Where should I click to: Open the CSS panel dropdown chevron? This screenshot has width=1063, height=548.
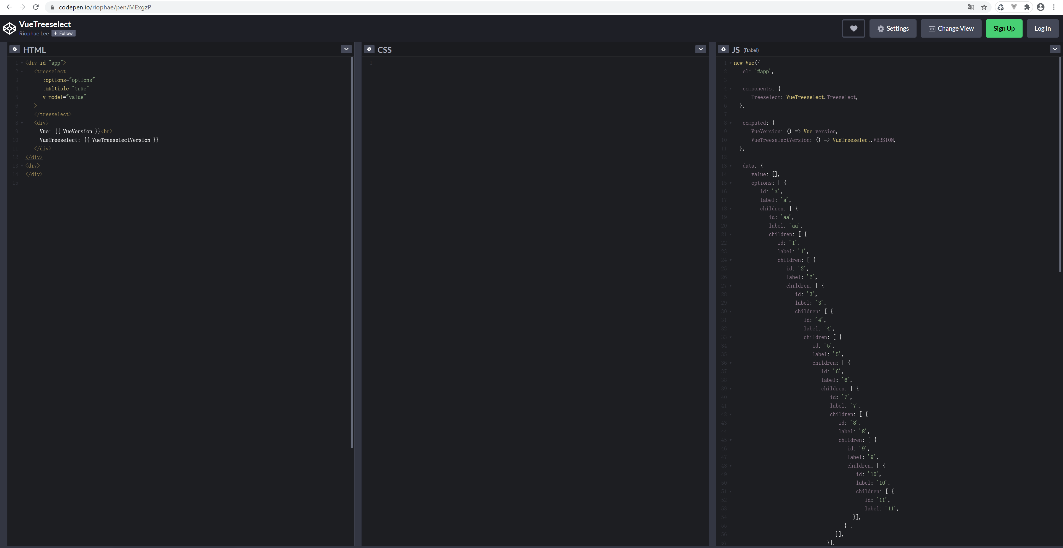pos(700,49)
